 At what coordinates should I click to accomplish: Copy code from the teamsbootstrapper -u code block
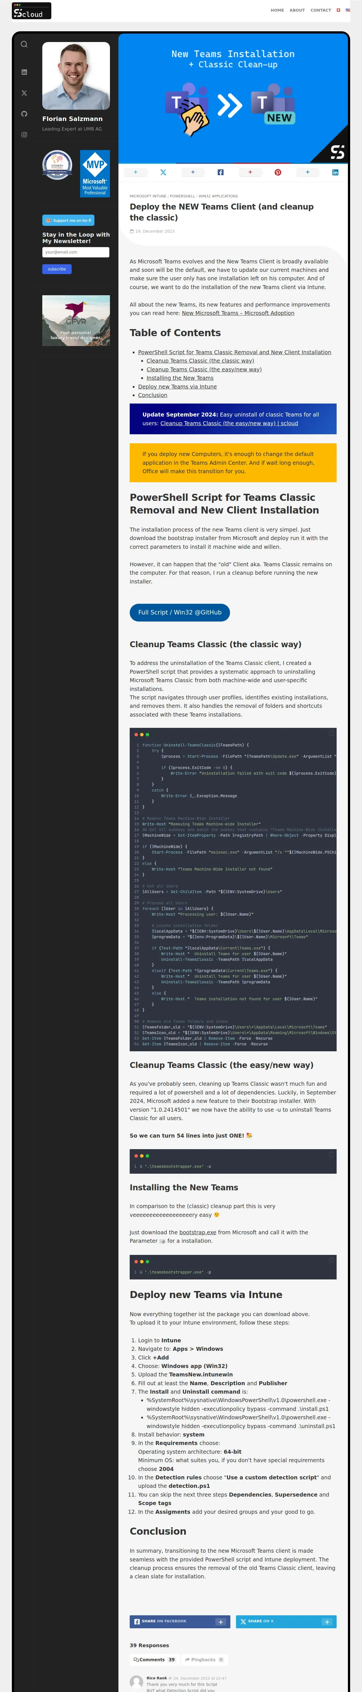332,1154
